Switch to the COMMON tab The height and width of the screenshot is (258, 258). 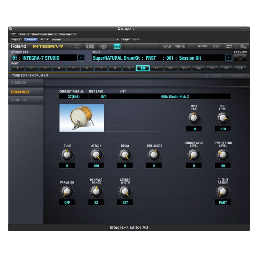26,83
